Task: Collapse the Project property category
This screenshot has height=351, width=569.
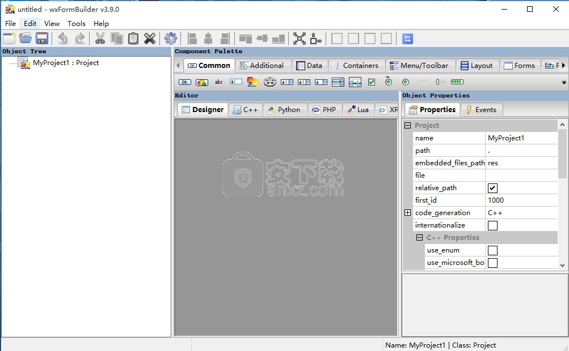Action: 407,125
